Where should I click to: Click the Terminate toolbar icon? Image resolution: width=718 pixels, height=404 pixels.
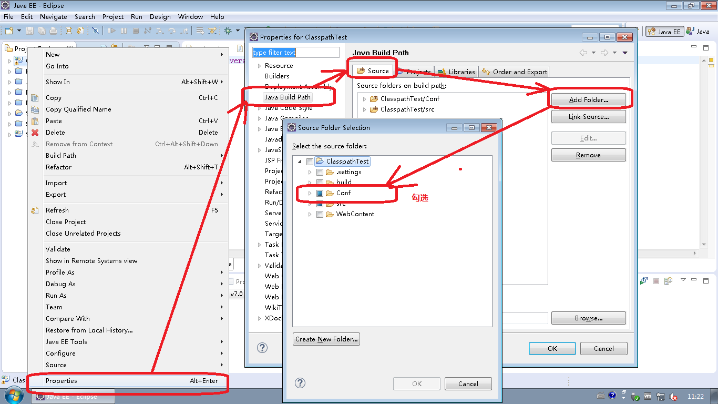click(136, 31)
